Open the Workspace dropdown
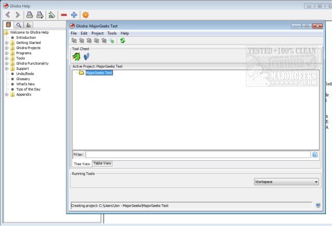The width and height of the screenshot is (332, 226). (x=286, y=182)
